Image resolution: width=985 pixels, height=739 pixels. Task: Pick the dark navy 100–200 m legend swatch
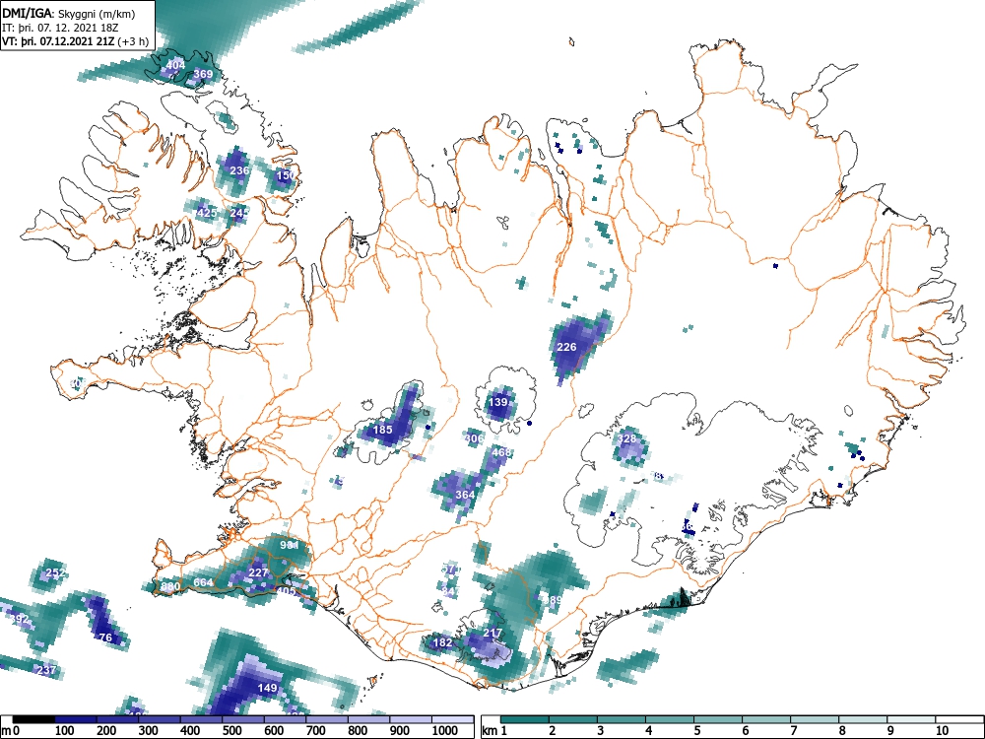(76, 719)
